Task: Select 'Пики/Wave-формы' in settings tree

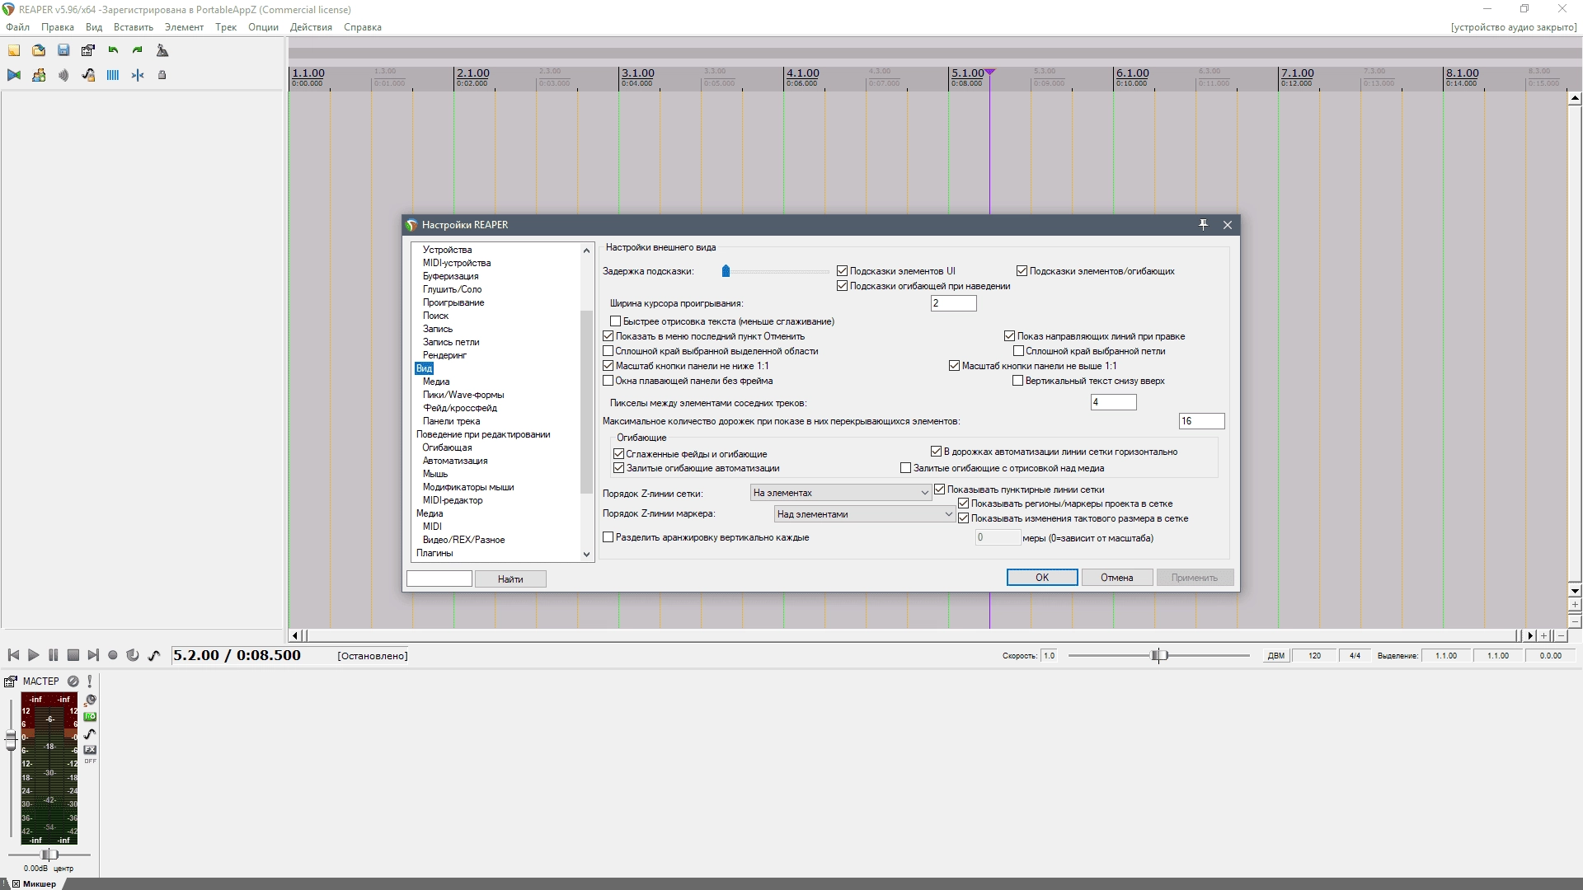Action: [x=463, y=395]
